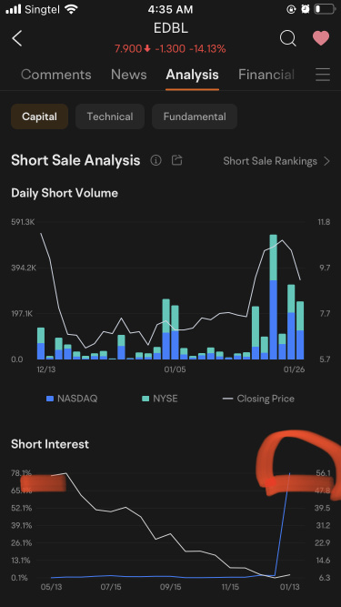Image resolution: width=341 pixels, height=607 pixels.
Task: Tap the Wi-Fi status icon
Action: [x=72, y=9]
